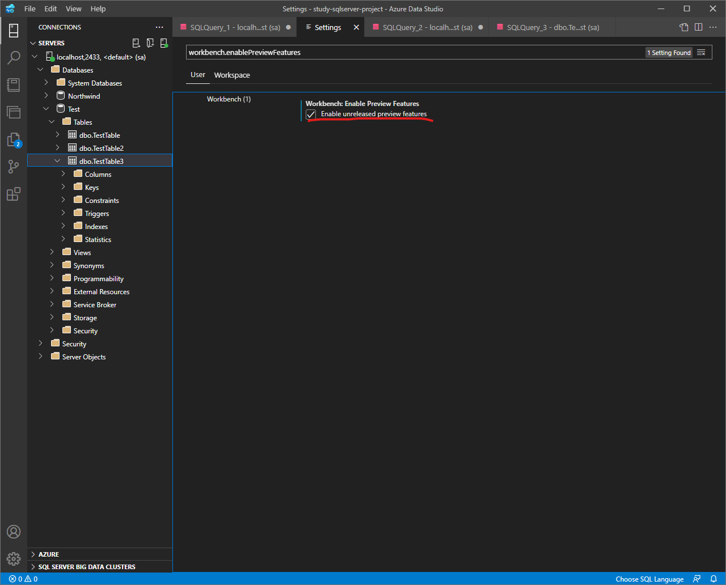Open the Connections panel more actions ellipsis
726x585 pixels.
(159, 27)
